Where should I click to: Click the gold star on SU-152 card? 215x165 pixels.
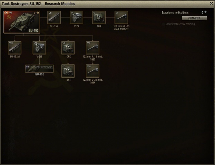[38, 13]
